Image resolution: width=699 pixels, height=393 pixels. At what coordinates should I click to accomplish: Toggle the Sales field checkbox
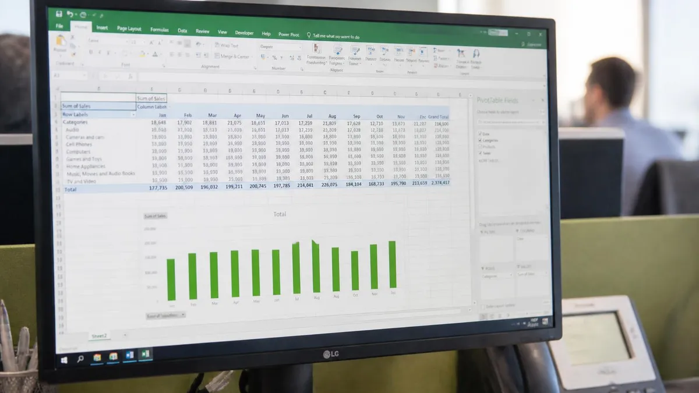click(480, 153)
